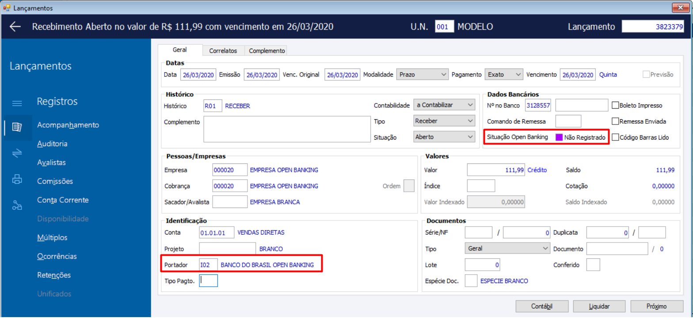The image size is (693, 318).
Task: Click the purple Situação Open Banking swatch
Action: [559, 137]
